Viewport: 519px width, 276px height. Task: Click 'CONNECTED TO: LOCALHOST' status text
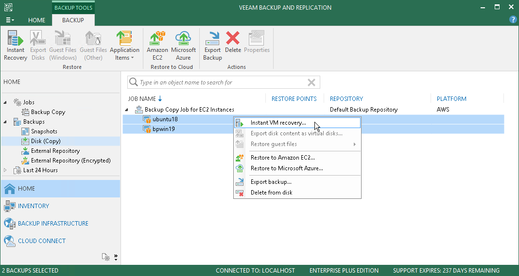(255, 270)
